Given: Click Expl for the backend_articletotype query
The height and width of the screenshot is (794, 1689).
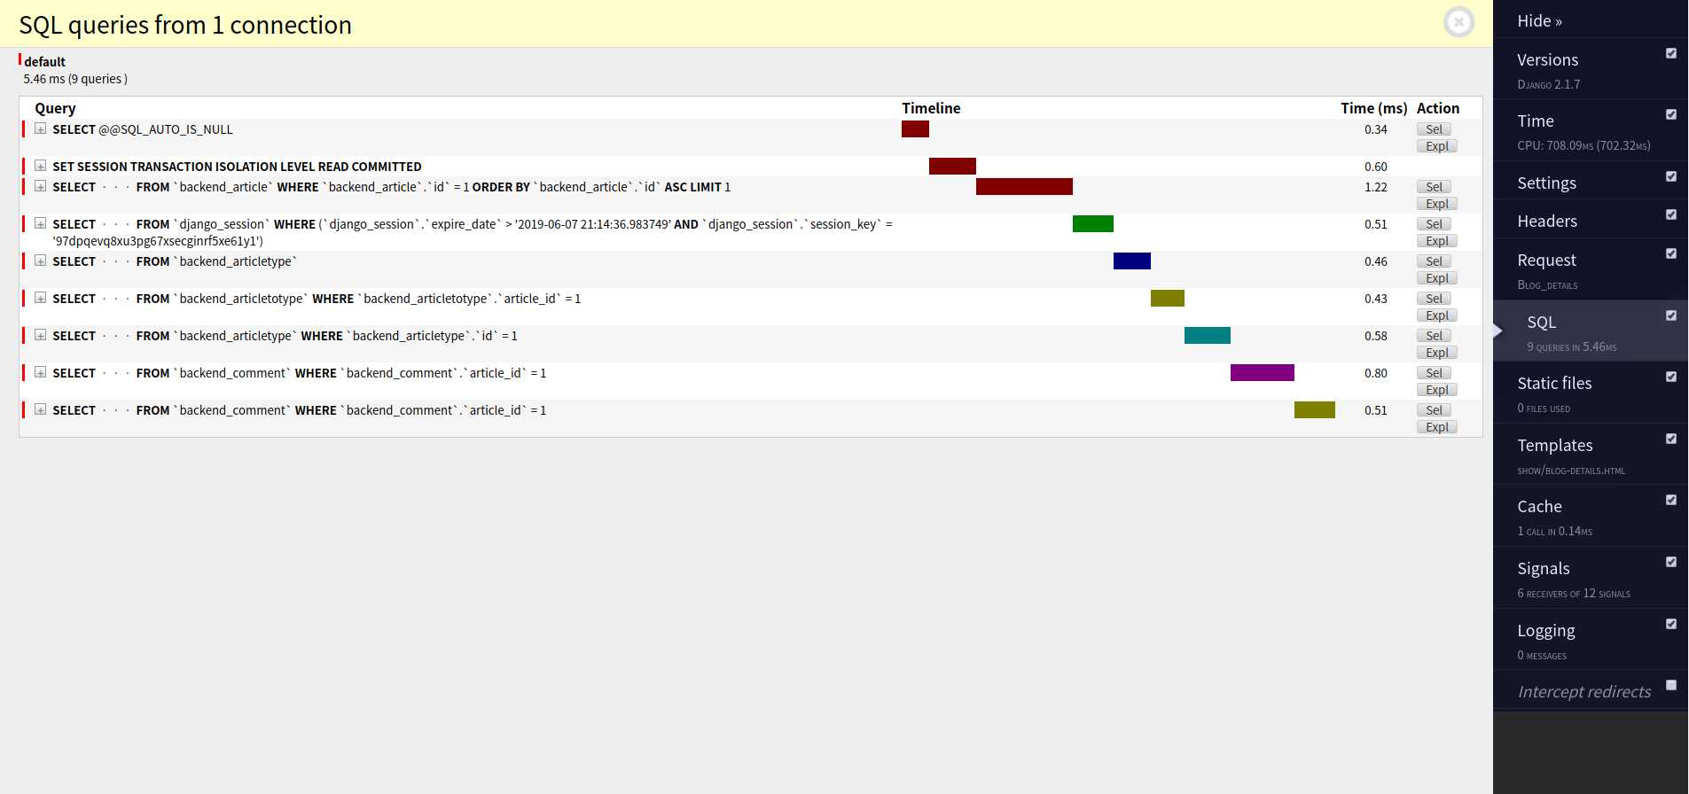Looking at the screenshot, I should click(1437, 315).
